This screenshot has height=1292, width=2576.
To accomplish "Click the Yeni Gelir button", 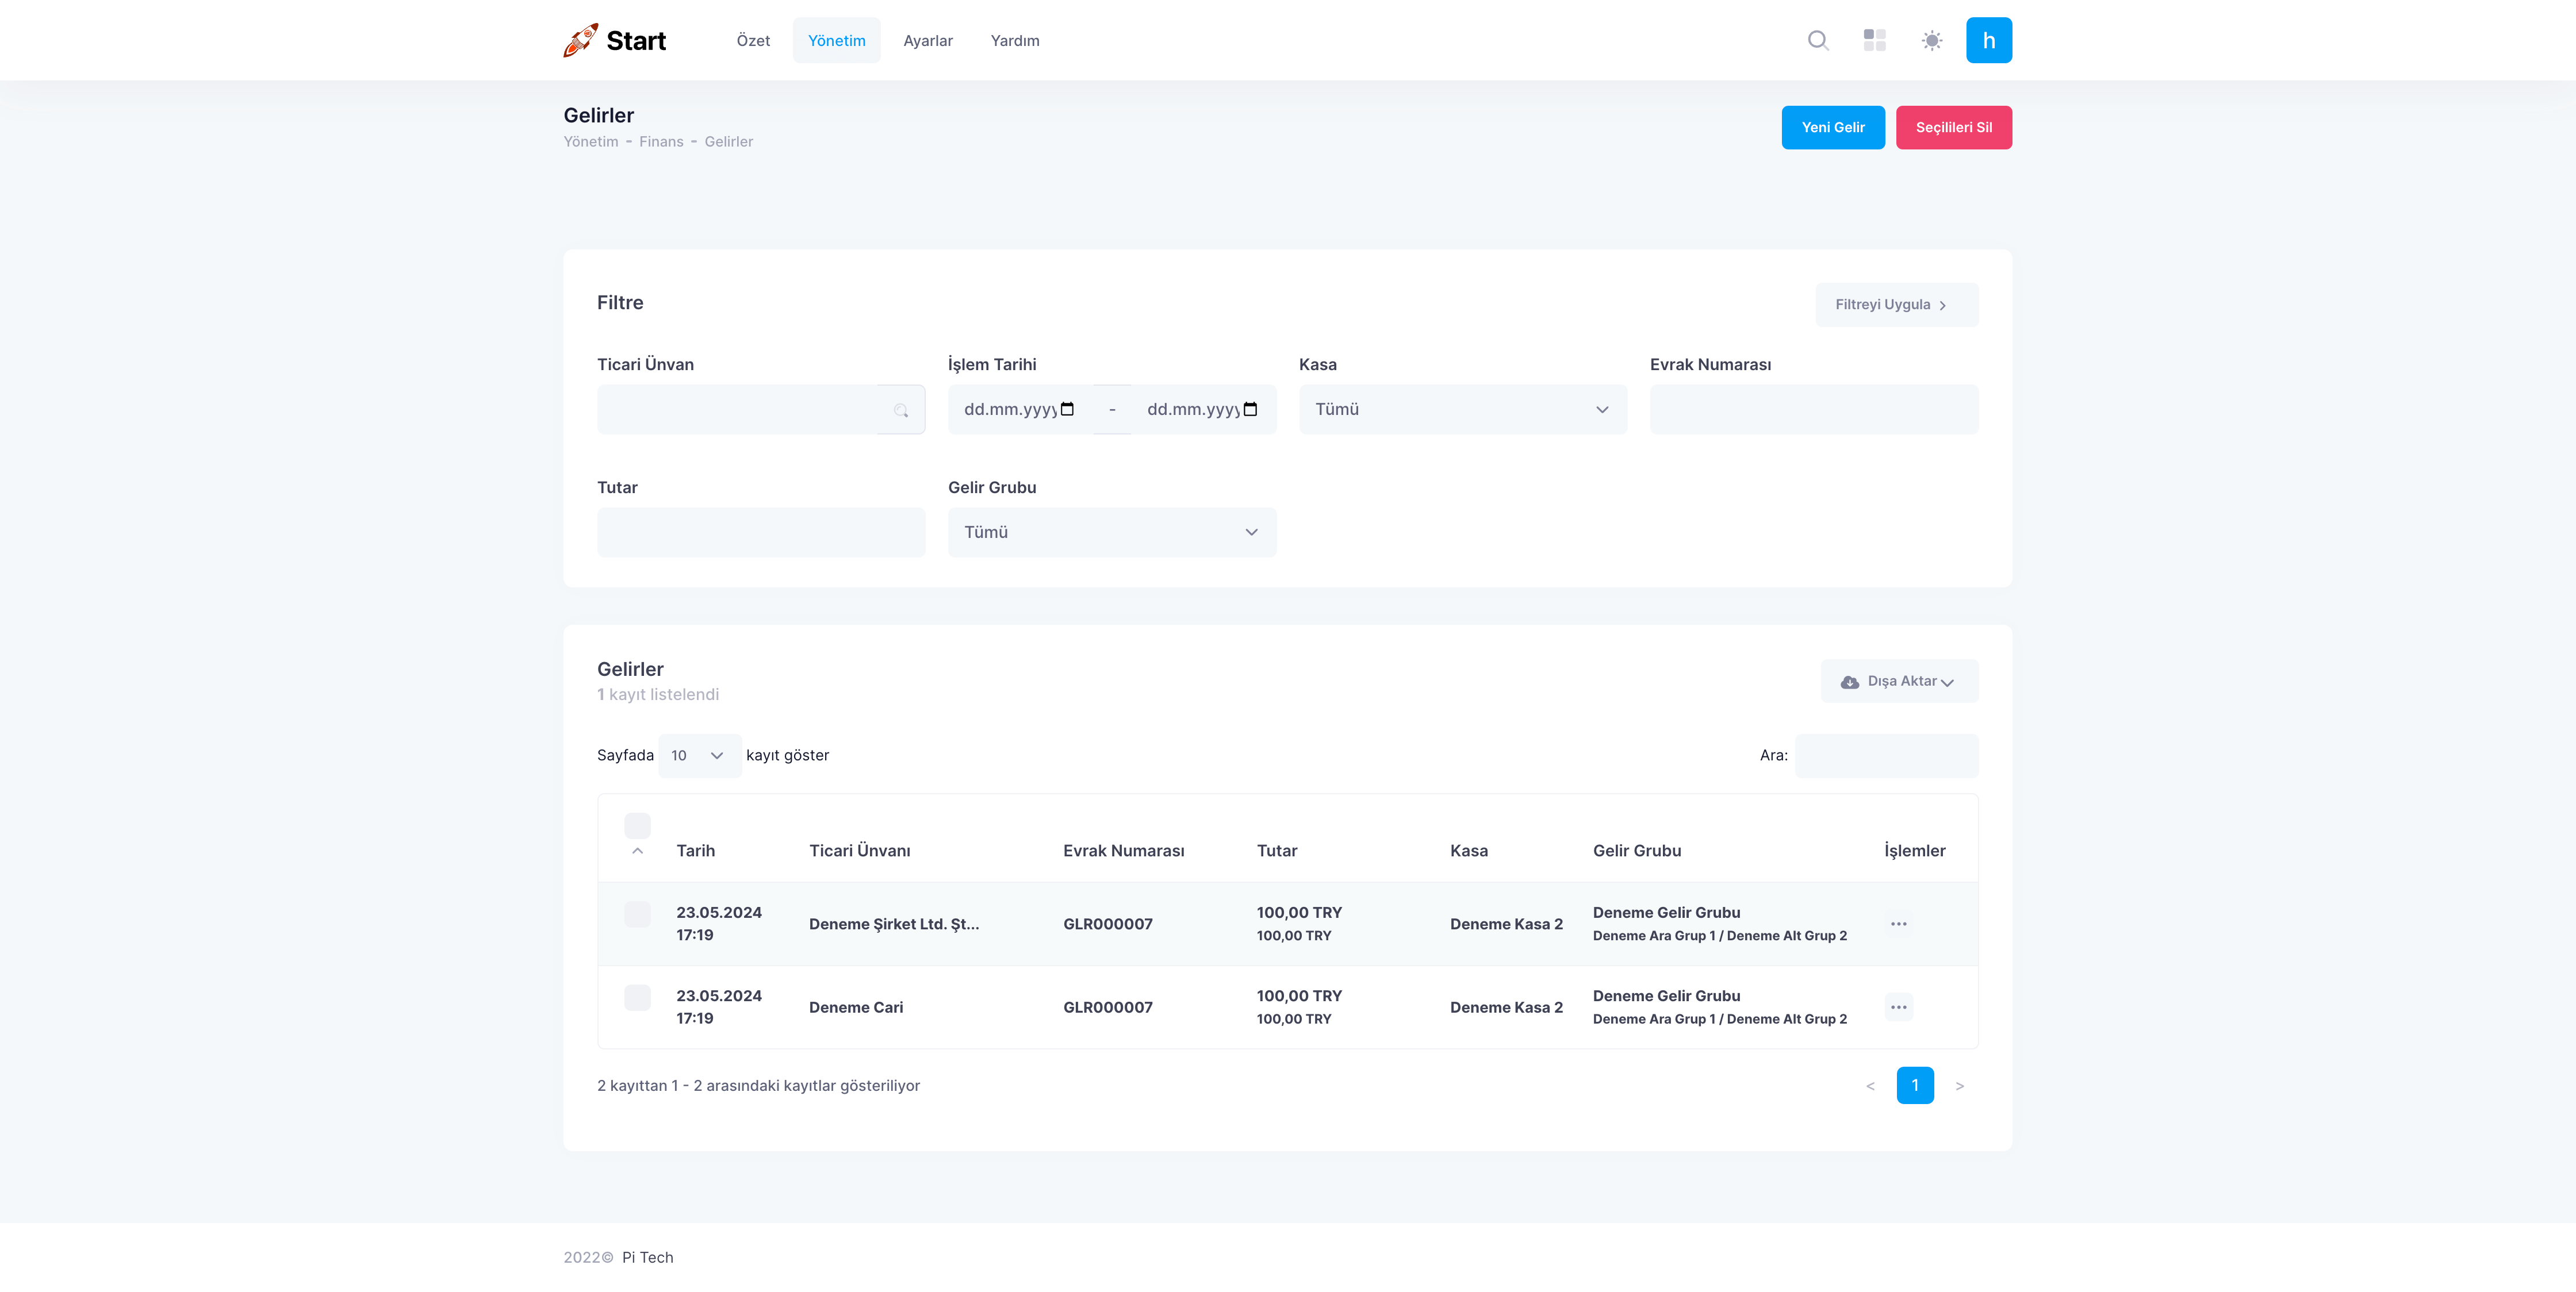I will pyautogui.click(x=1832, y=128).
